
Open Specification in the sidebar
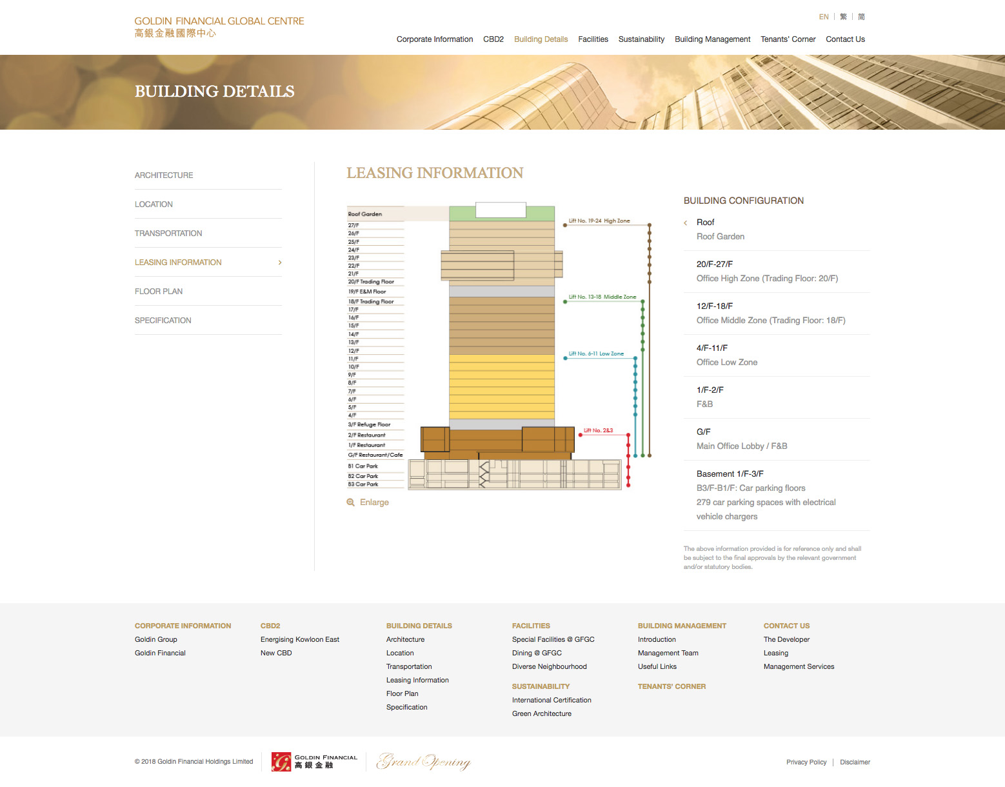(x=163, y=321)
